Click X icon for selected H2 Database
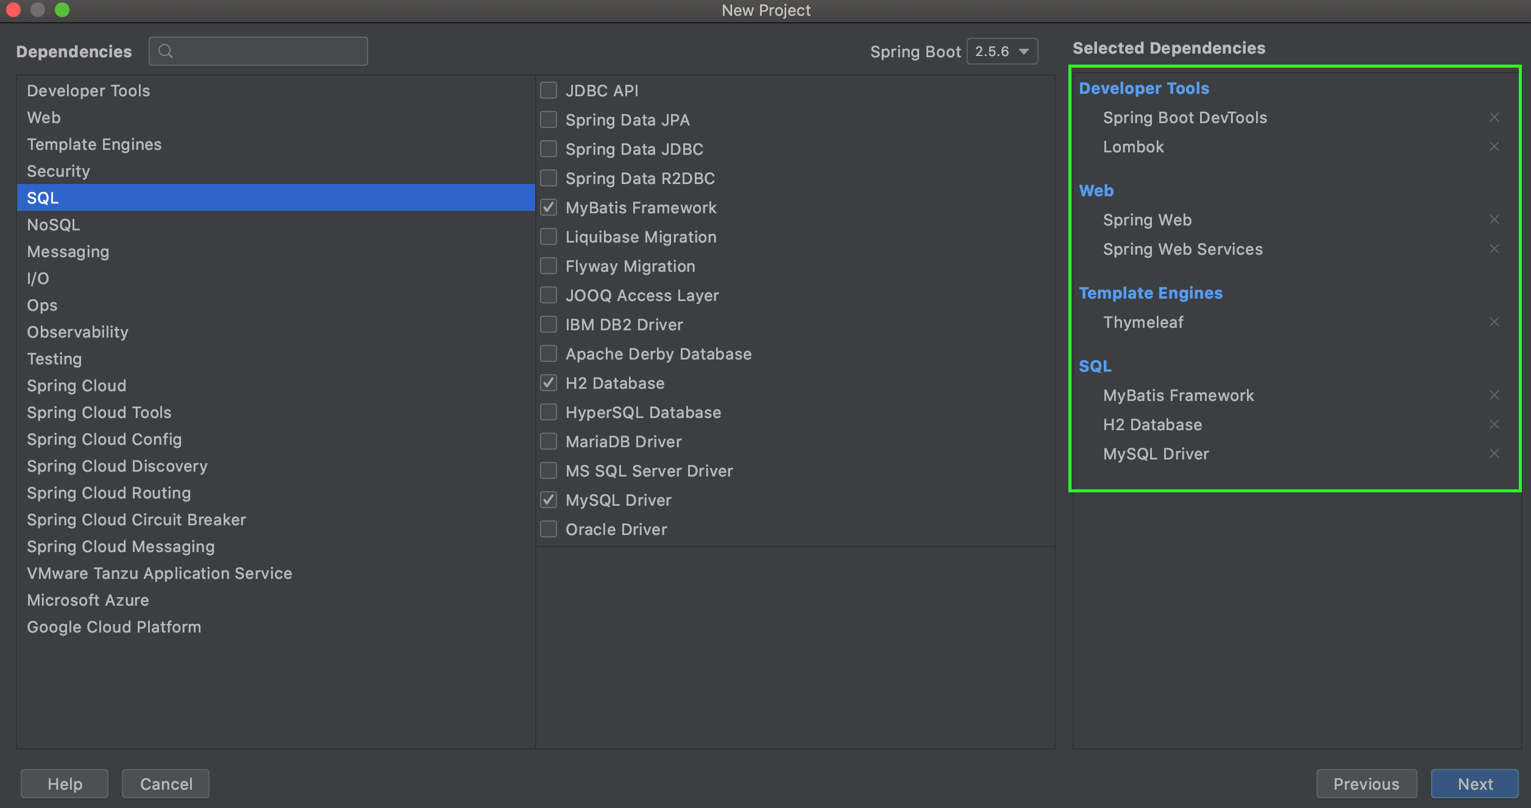The width and height of the screenshot is (1531, 808). (x=1494, y=424)
